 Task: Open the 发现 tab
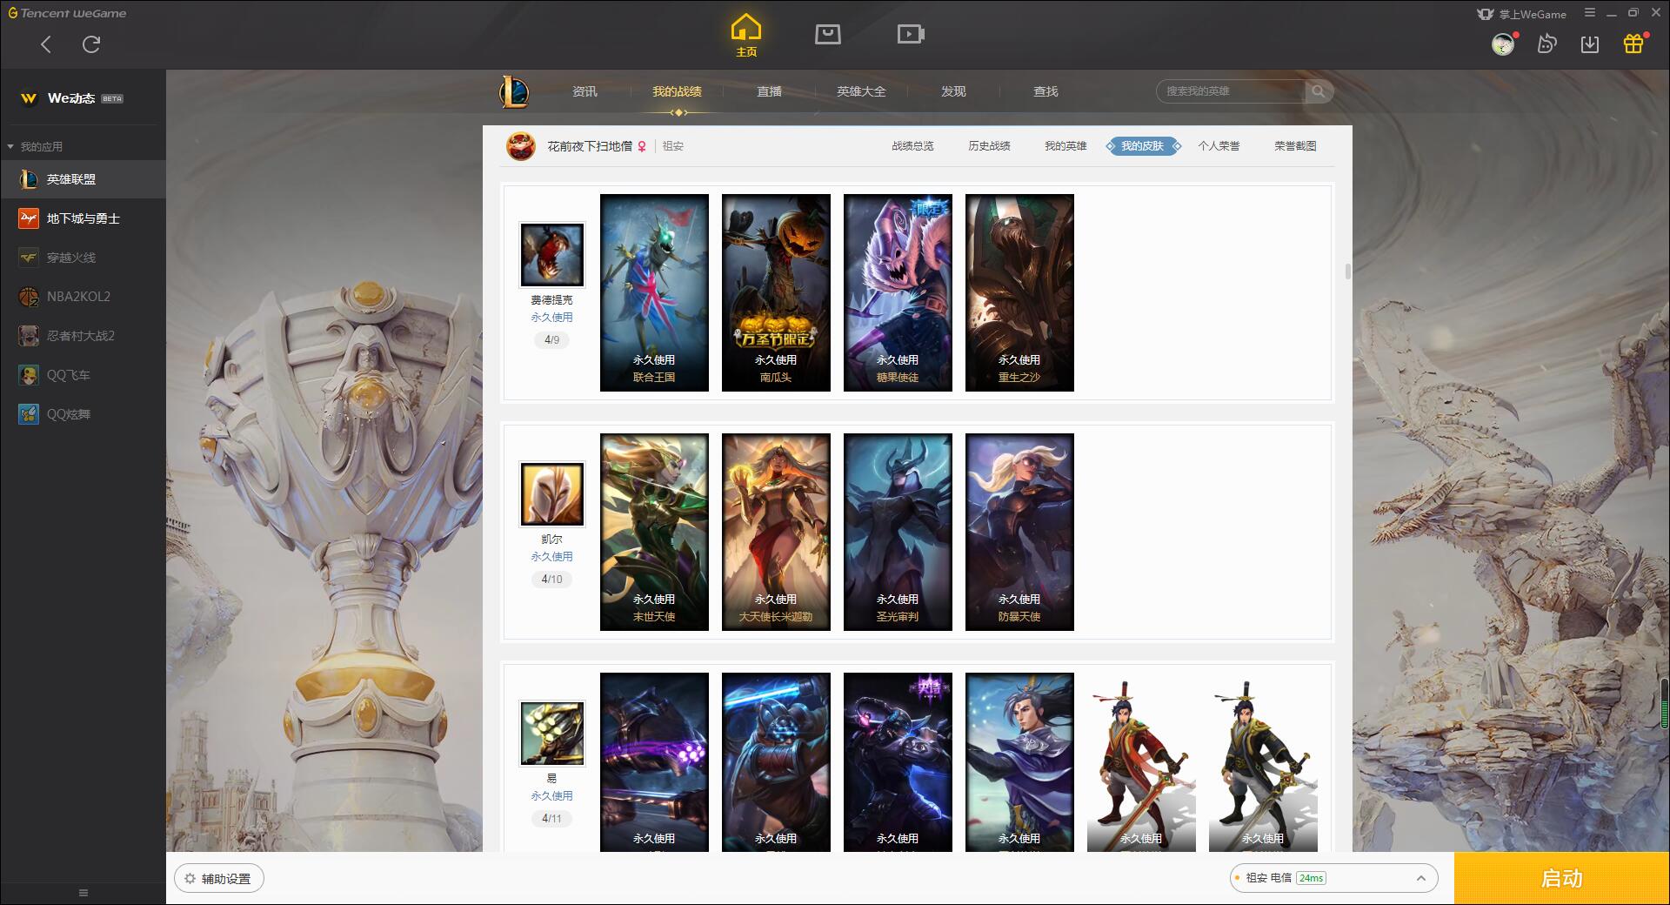click(953, 91)
